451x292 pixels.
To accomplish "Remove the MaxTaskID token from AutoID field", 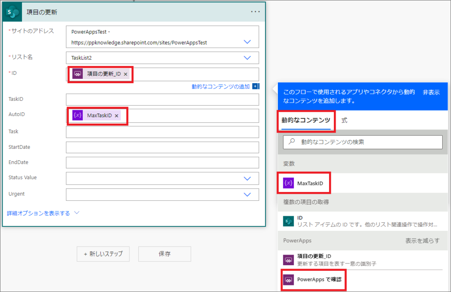I will (x=117, y=116).
